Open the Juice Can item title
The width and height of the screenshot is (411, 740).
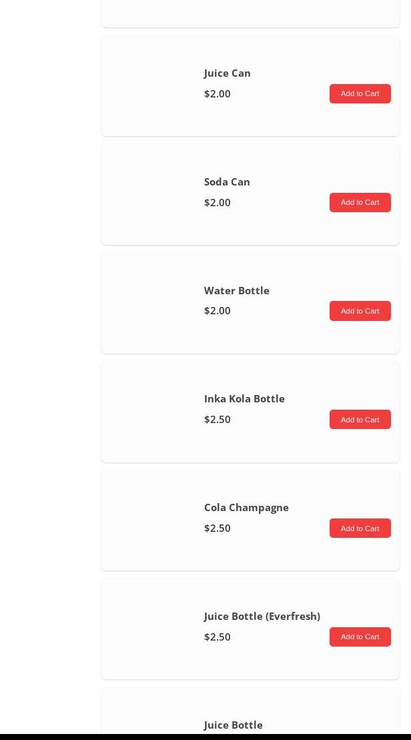(227, 73)
